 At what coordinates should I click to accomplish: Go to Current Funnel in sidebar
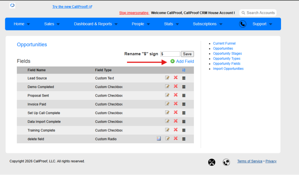[x=224, y=43]
